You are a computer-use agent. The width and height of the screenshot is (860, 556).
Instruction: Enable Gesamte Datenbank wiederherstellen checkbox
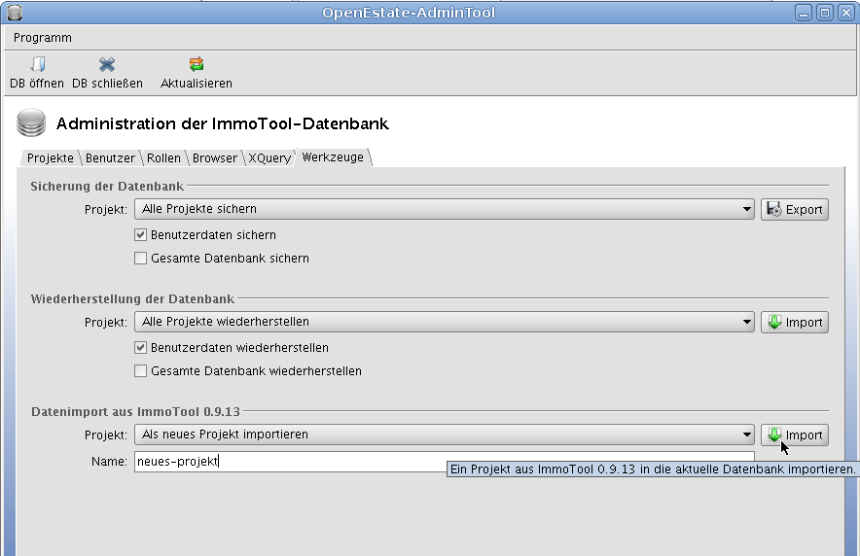(141, 371)
